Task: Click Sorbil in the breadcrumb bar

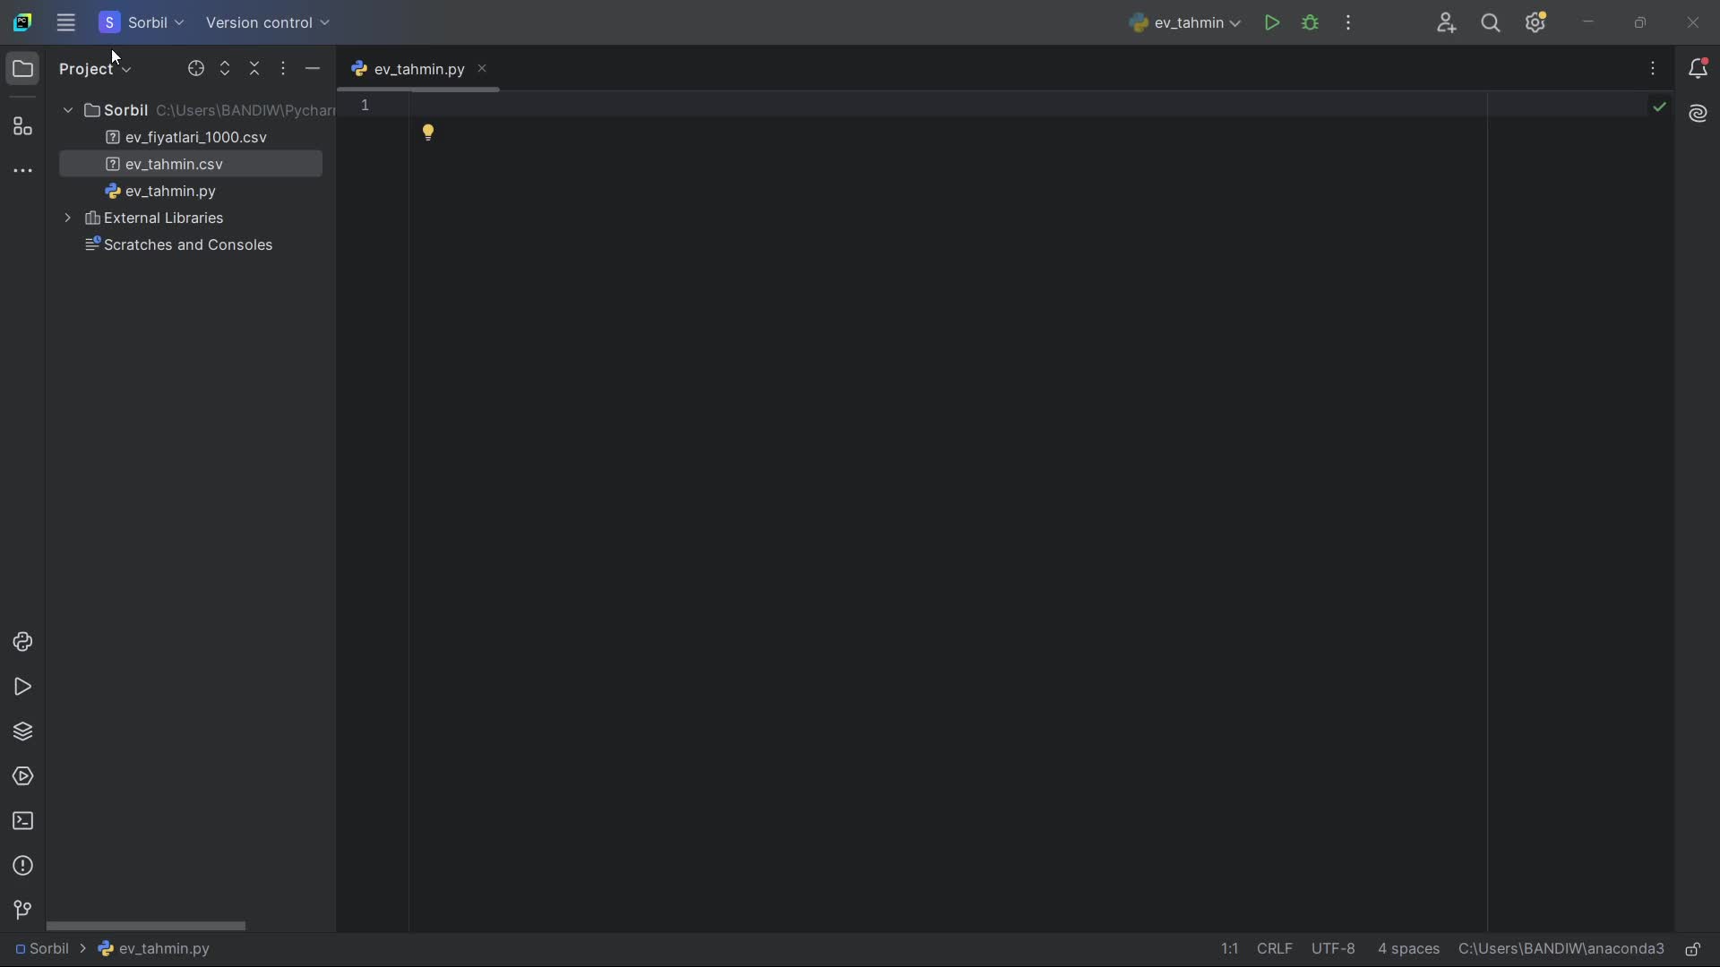Action: [x=42, y=949]
